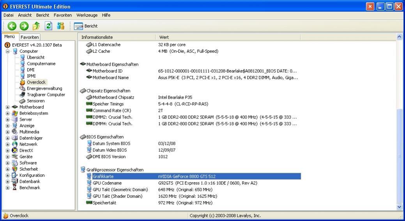Select Energieverwaltung in the tree
The width and height of the screenshot is (405, 221).
44,89
